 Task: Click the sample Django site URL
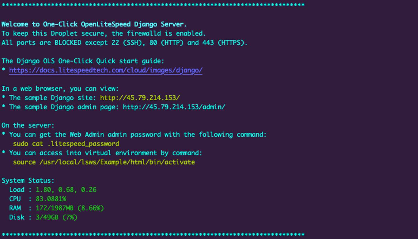tap(140, 98)
